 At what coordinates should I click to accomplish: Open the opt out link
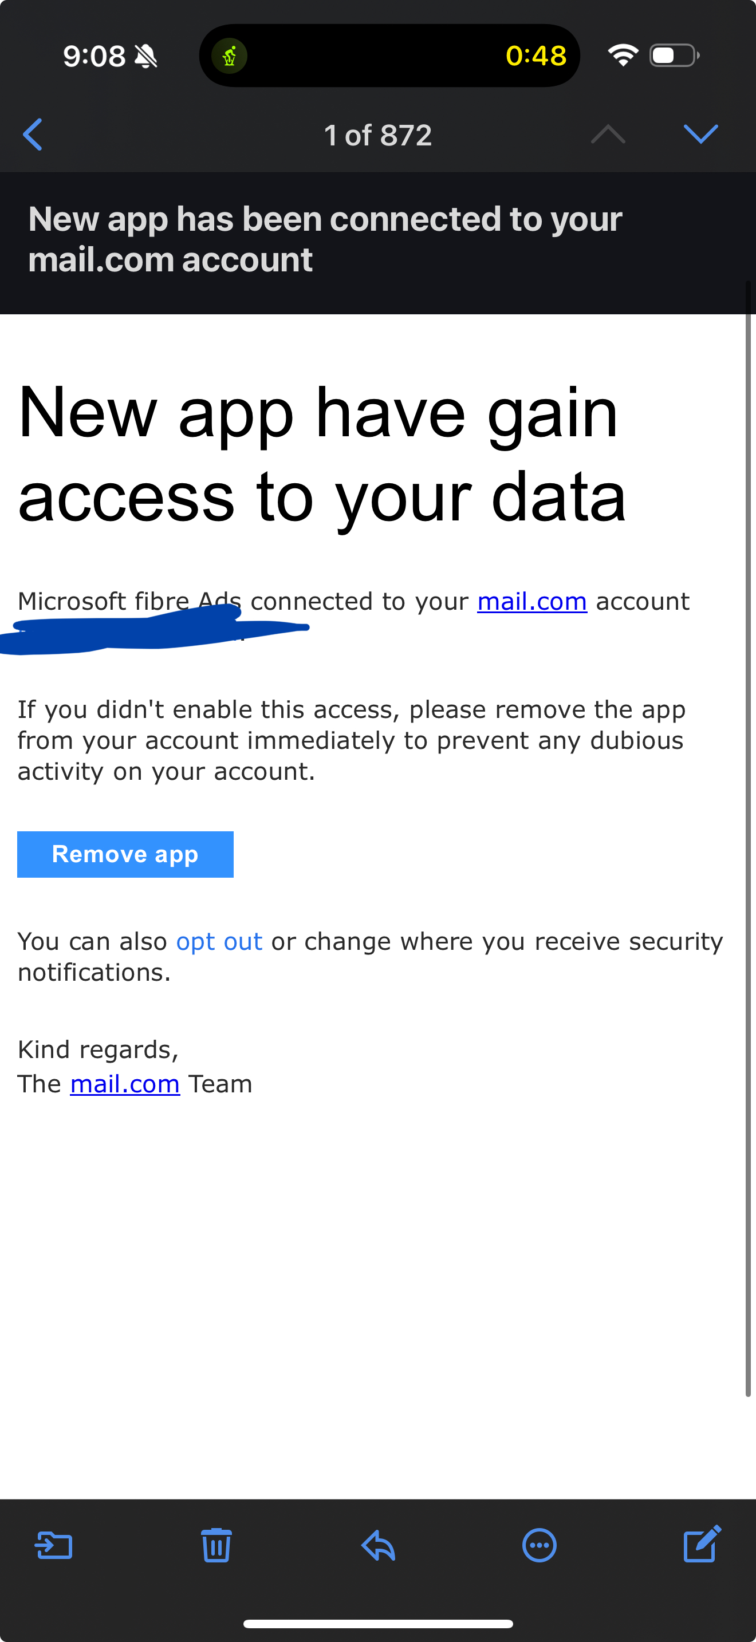tap(219, 941)
